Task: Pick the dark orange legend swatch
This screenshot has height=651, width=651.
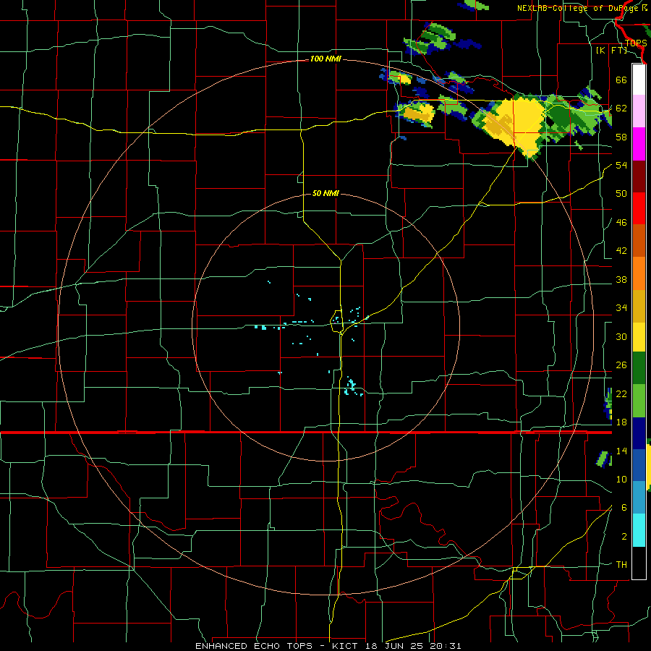Action: click(x=639, y=241)
